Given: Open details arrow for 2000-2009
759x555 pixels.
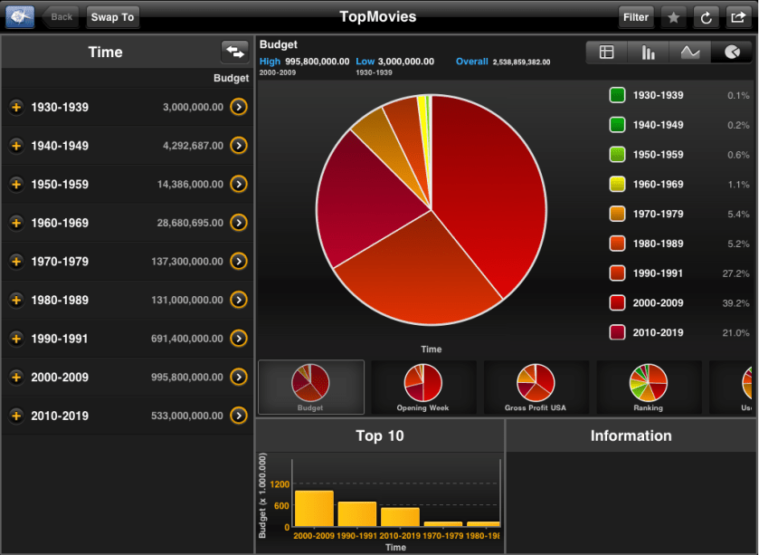Looking at the screenshot, I should [239, 377].
